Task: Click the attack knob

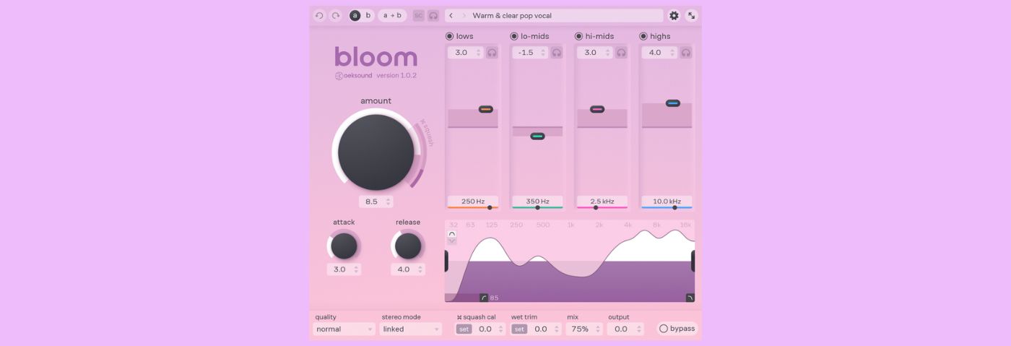Action: (344, 246)
